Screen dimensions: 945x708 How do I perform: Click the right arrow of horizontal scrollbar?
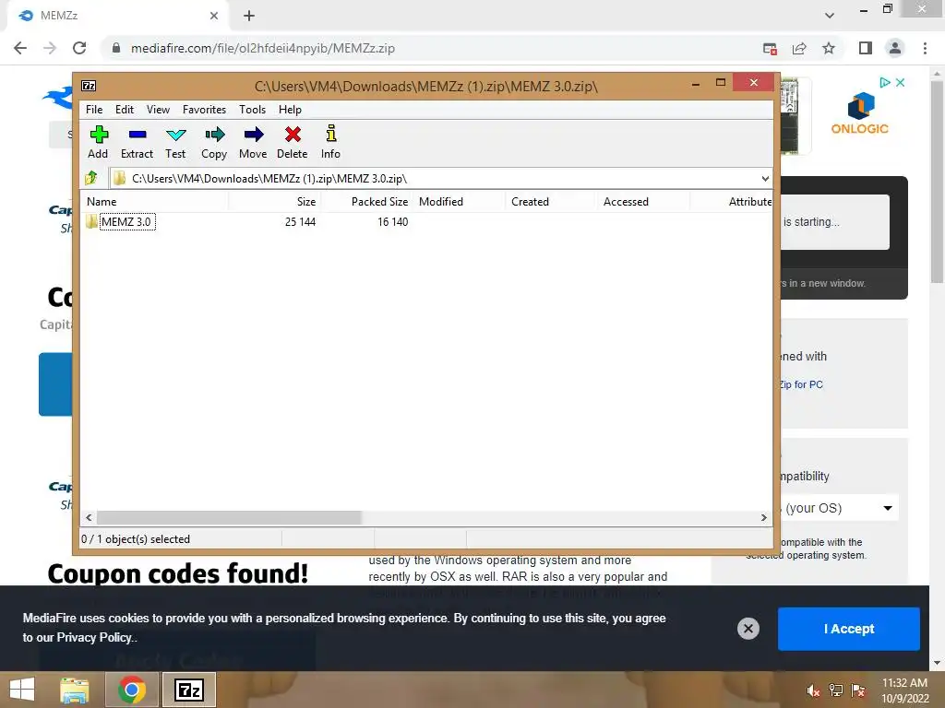pyautogui.click(x=763, y=518)
